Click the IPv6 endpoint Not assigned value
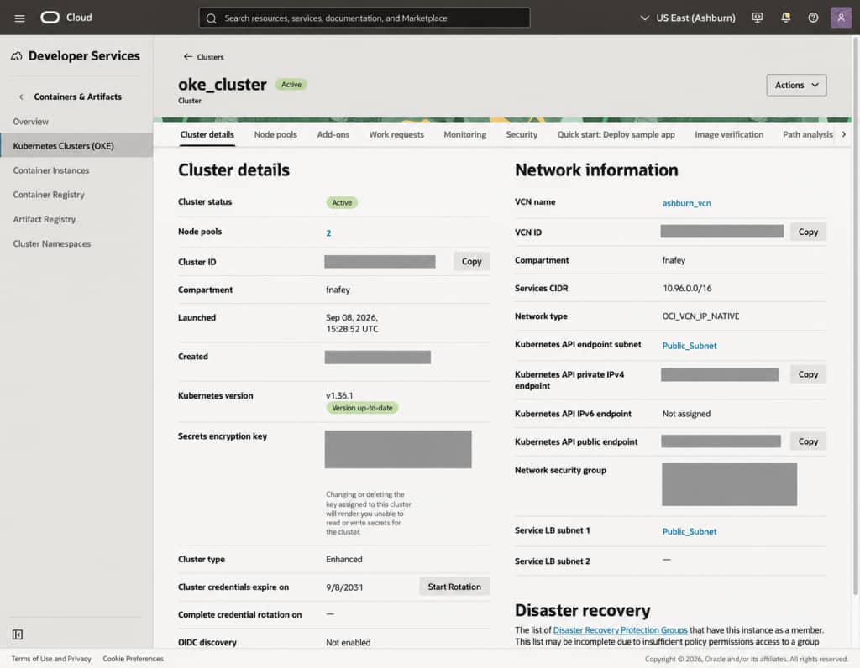Screen dimensions: 860x668 (x=686, y=414)
